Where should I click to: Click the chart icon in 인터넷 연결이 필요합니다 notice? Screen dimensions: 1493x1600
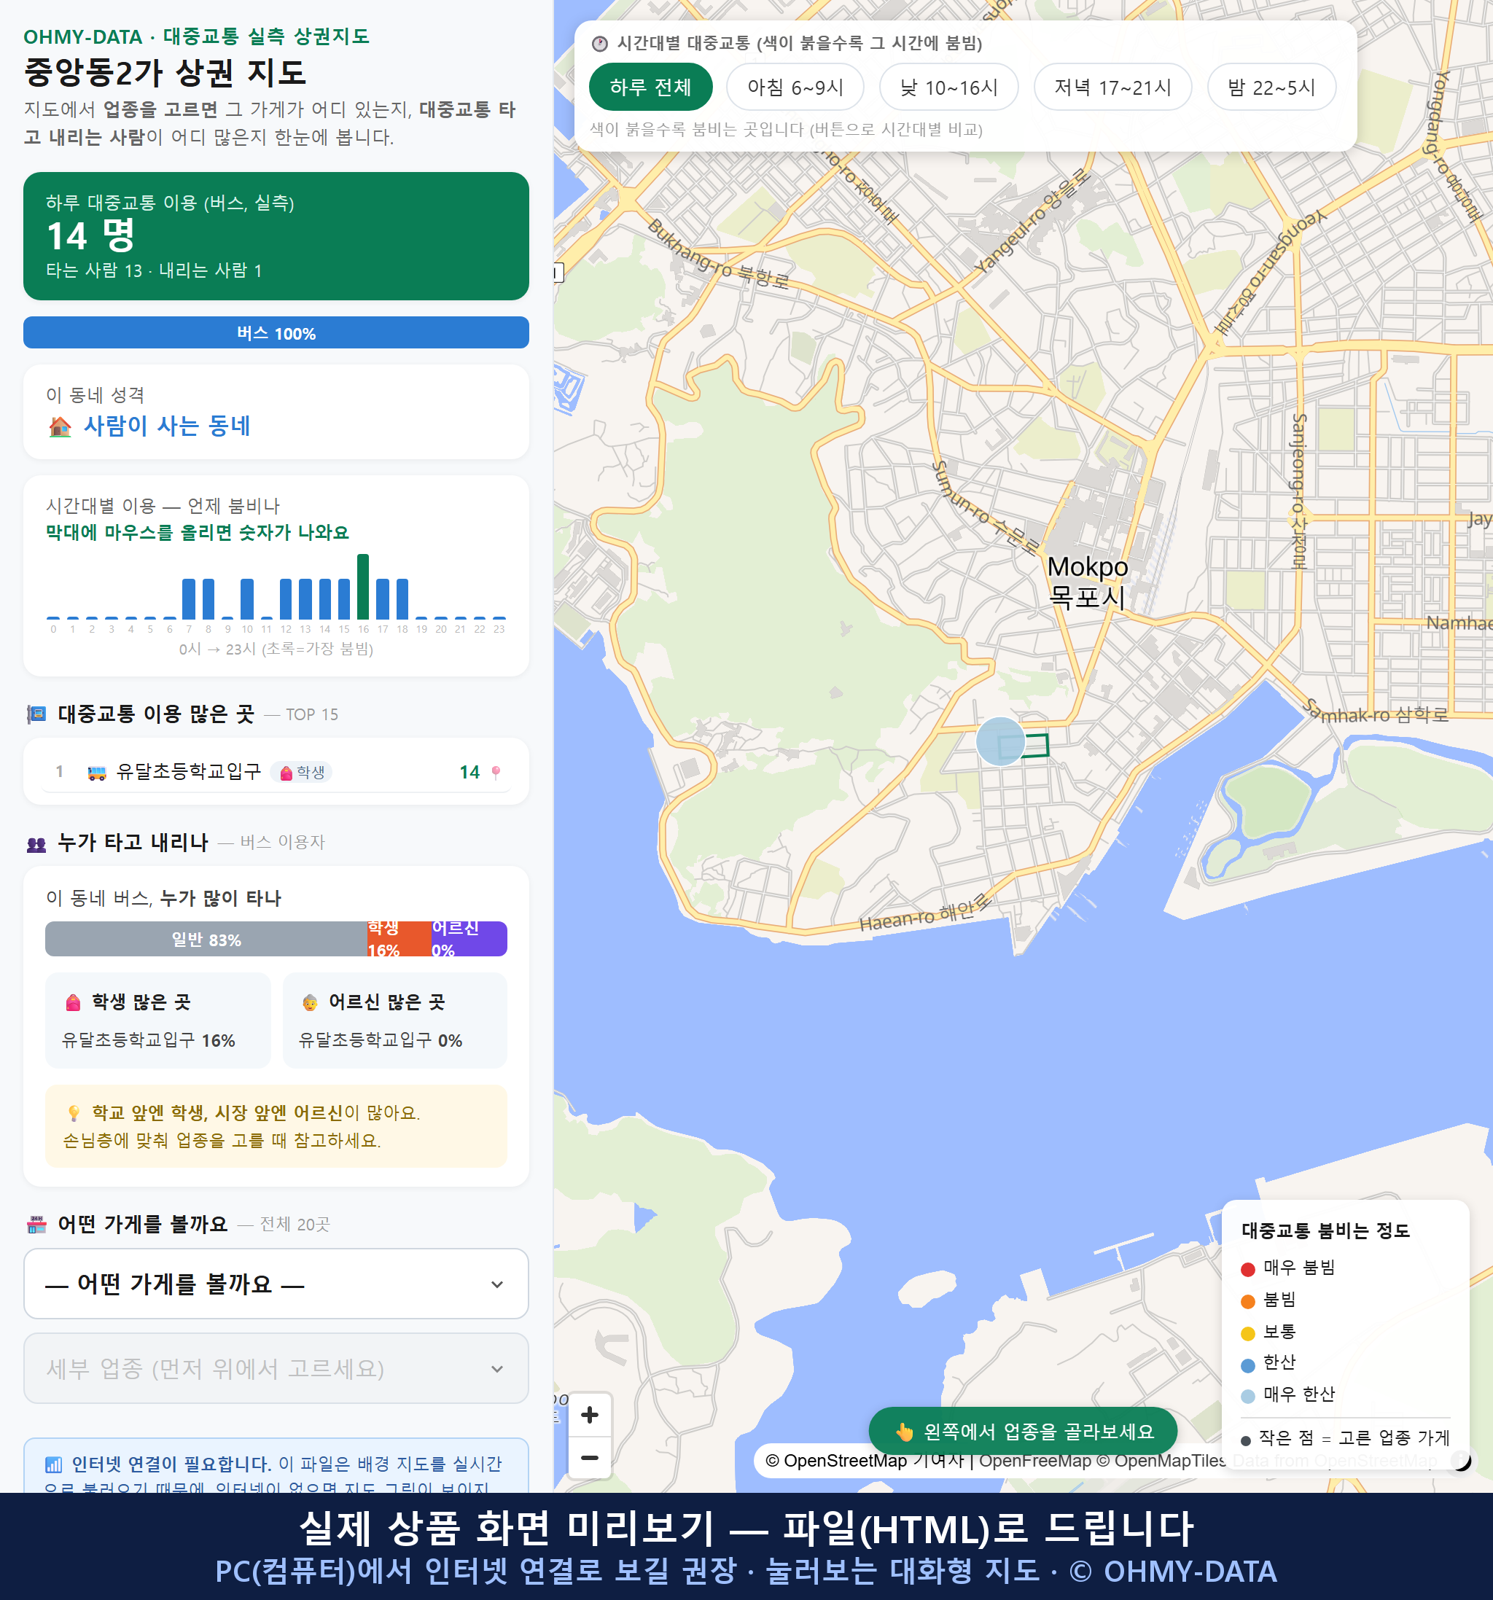pos(53,1464)
